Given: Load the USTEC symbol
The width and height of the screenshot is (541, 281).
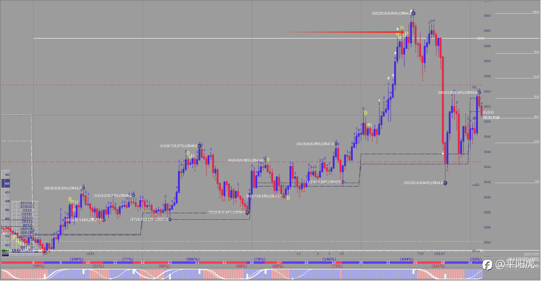Looking at the screenshot, I should (x=27, y=214).
